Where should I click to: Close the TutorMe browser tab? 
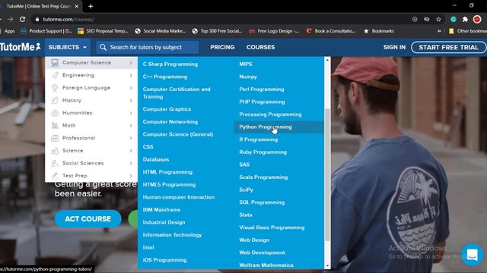click(x=76, y=6)
